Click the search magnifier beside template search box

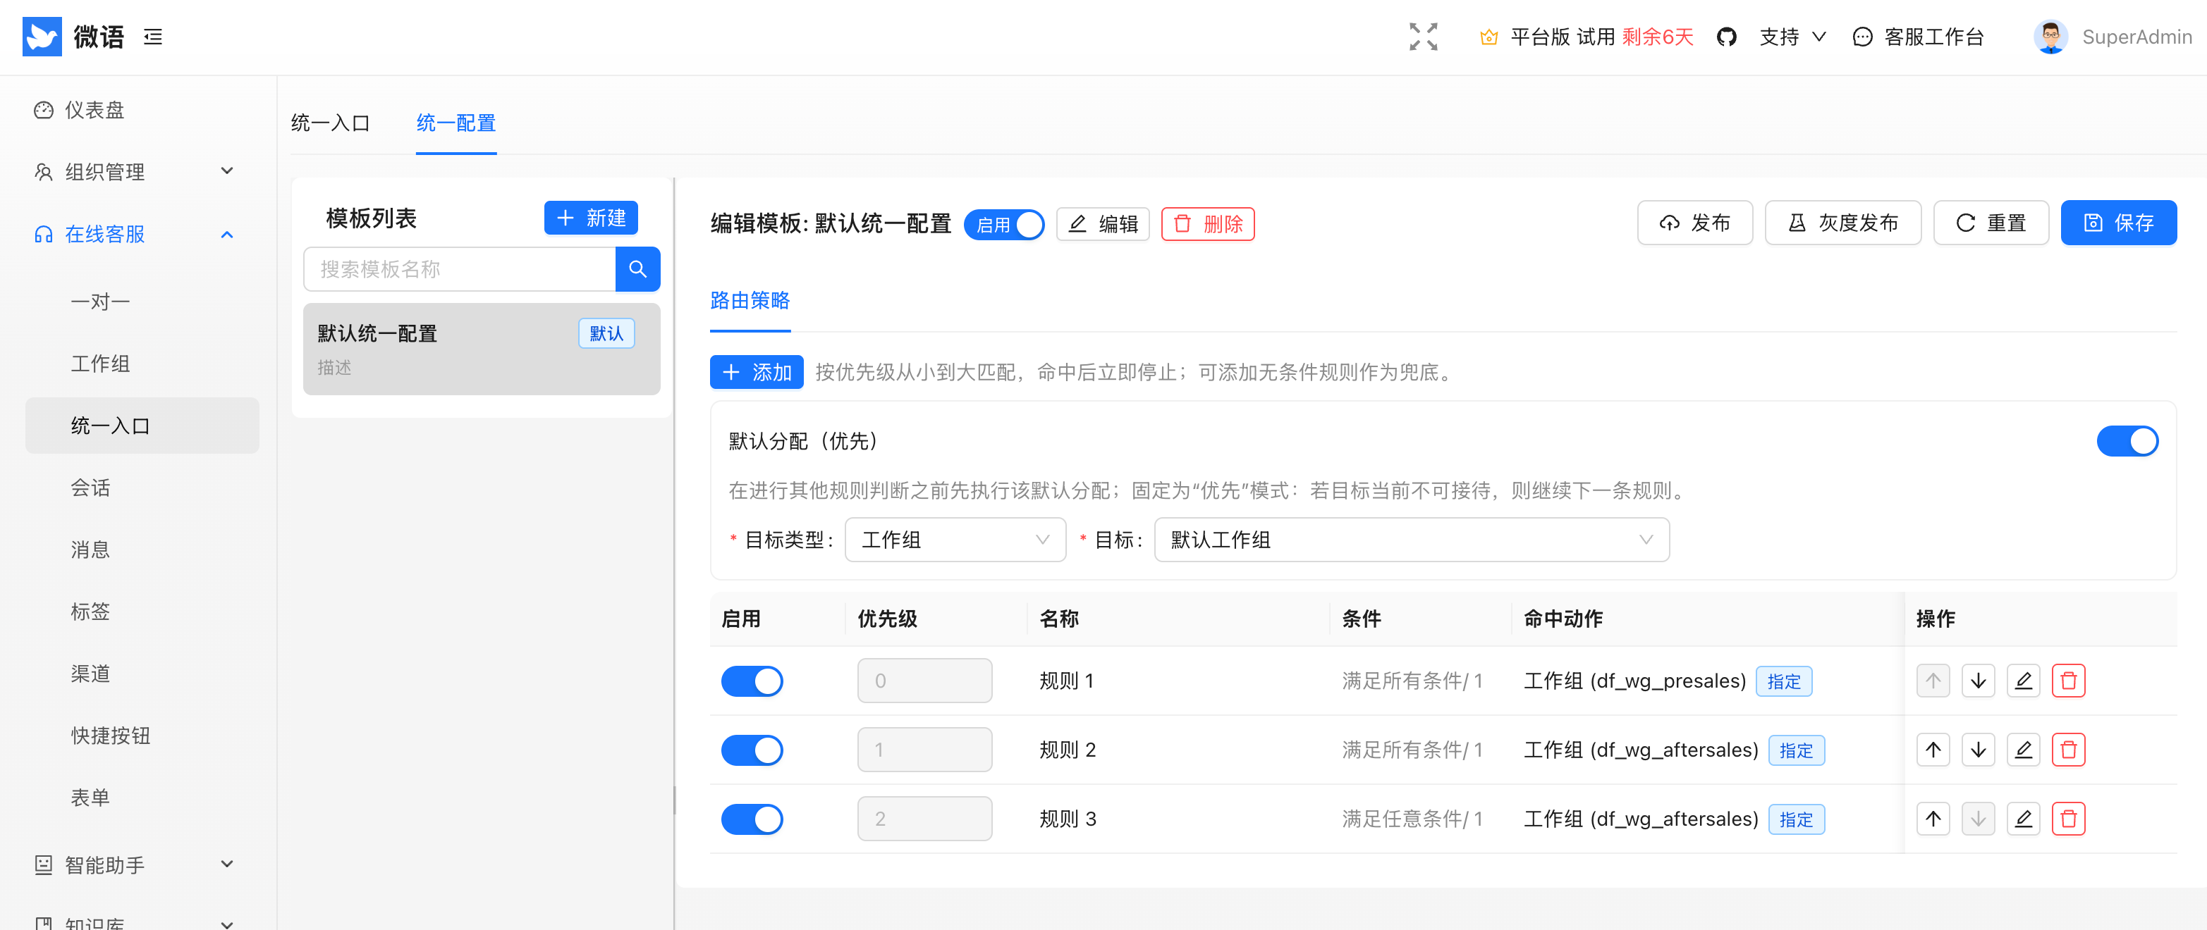637,269
